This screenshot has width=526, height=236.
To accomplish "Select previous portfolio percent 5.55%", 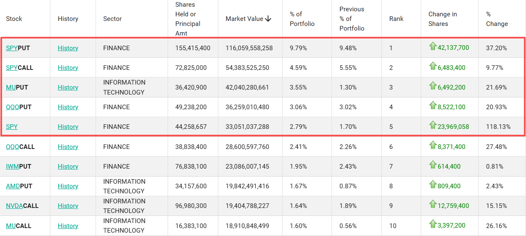I will pos(348,68).
